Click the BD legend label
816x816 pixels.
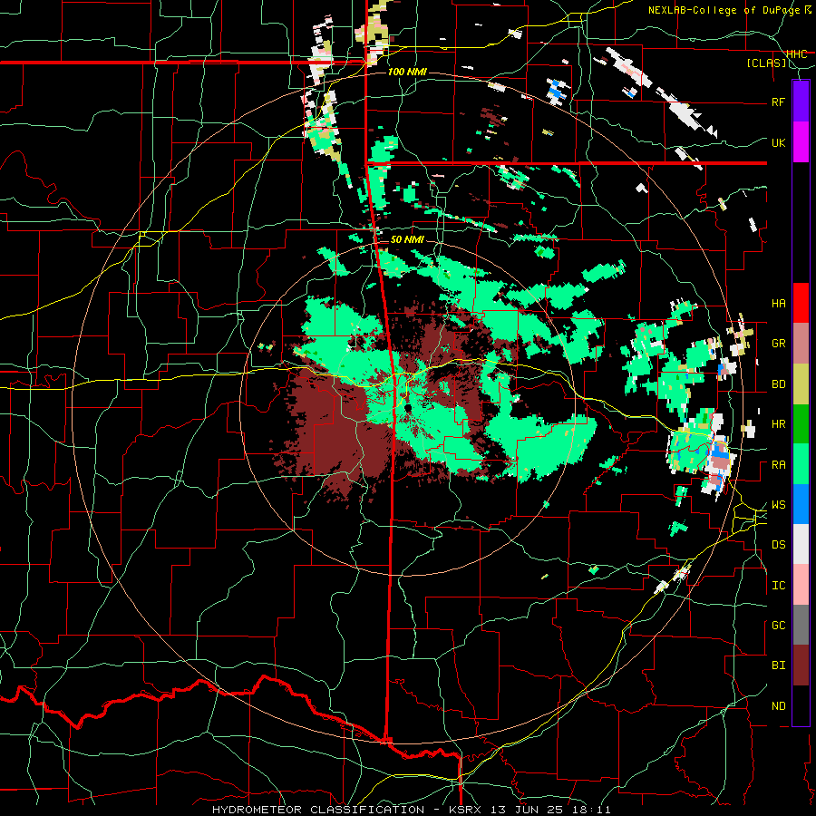[778, 384]
